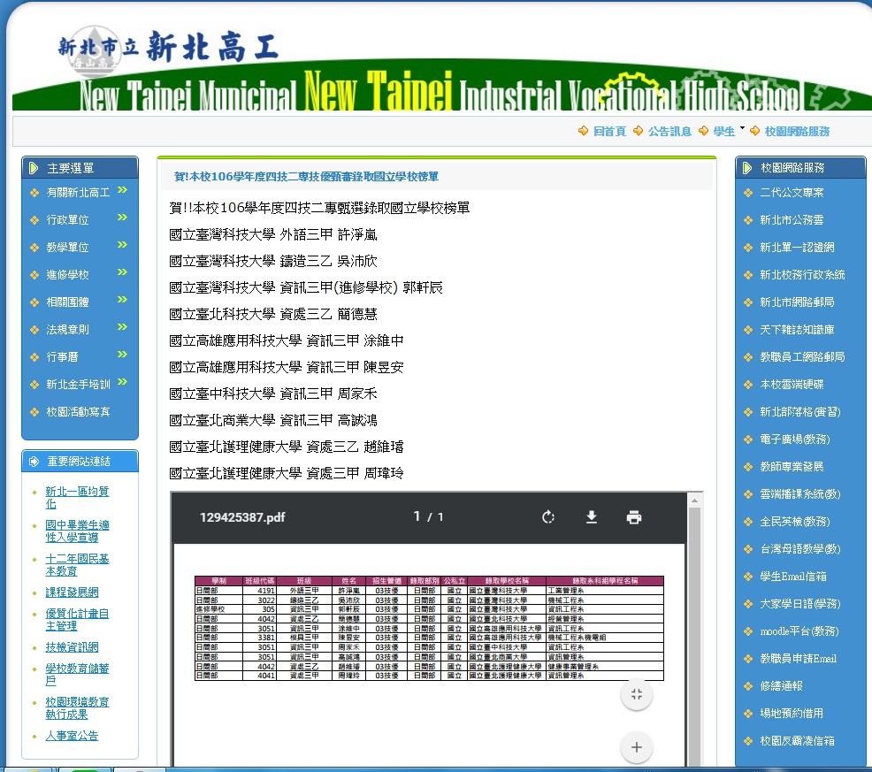Image resolution: width=872 pixels, height=772 pixels.
Task: Click the file name 129425387.pdf
Action: [242, 517]
